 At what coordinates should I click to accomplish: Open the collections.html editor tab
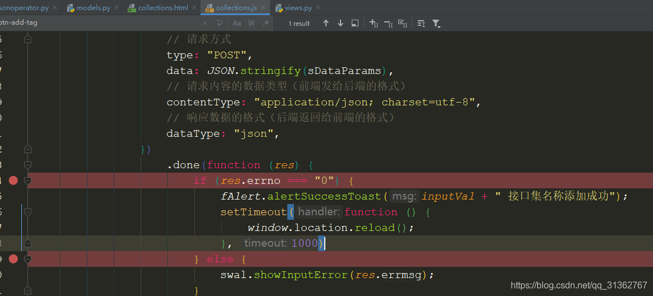[163, 7]
